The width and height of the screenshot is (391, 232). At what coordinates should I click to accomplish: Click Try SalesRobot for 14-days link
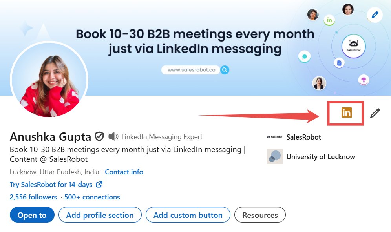tap(52, 184)
